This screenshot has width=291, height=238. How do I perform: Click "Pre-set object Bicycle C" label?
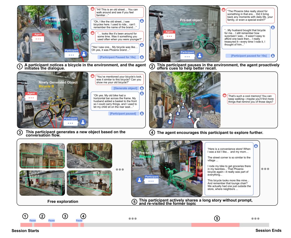coord(150,155)
